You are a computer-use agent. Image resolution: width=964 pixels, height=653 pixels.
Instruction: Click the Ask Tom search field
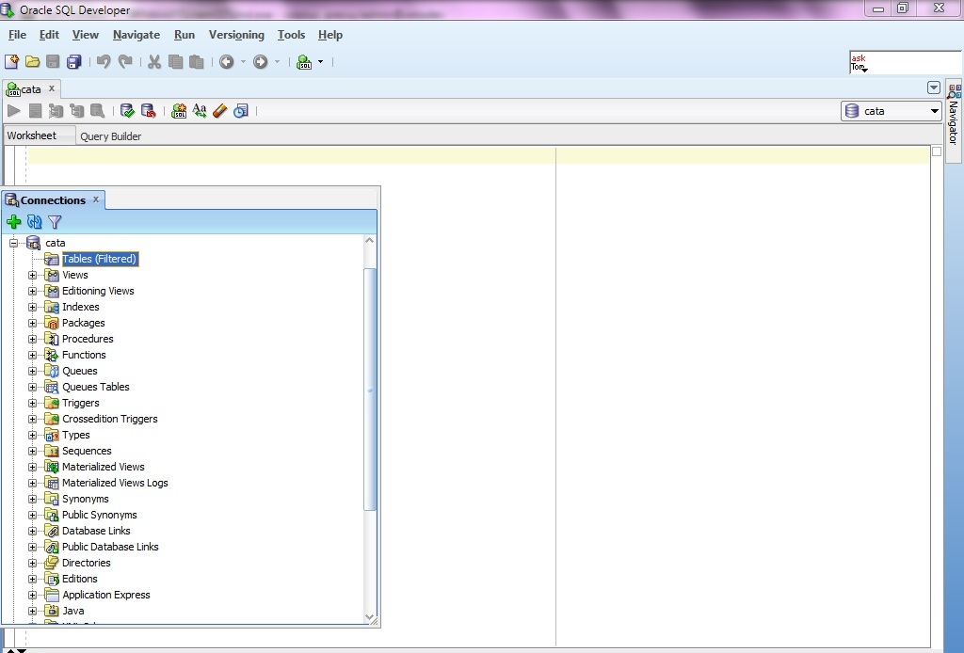click(905, 63)
